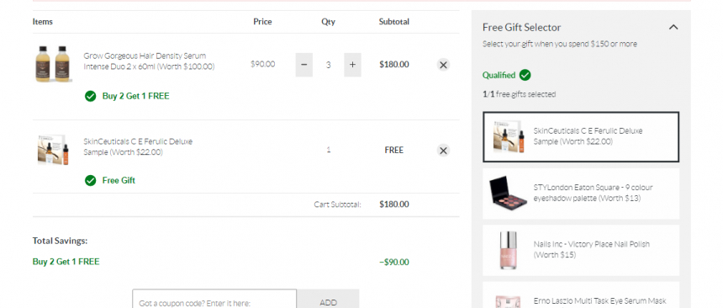The height and width of the screenshot is (308, 723).
Task: Open SkinCeuticals C E Ferulic cart item link
Action: pyautogui.click(x=138, y=146)
